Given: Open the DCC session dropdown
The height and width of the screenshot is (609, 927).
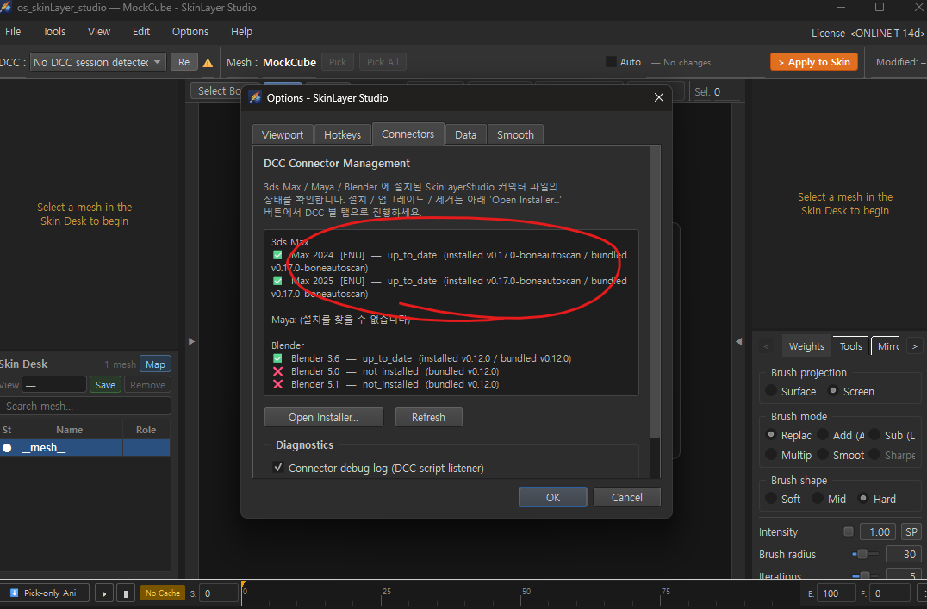Looking at the screenshot, I should 98,62.
